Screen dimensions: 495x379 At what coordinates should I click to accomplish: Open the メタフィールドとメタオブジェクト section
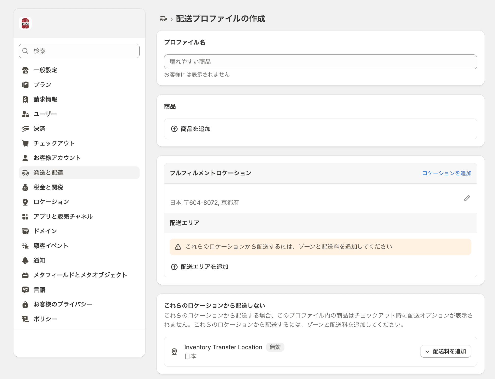pyautogui.click(x=80, y=275)
